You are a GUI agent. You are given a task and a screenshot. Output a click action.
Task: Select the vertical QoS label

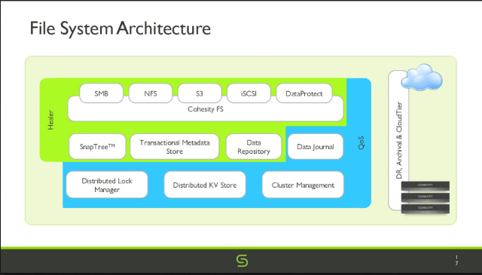tap(361, 142)
